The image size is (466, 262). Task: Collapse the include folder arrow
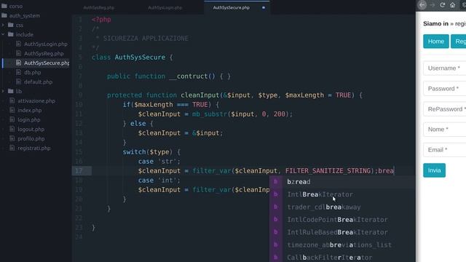point(3,34)
